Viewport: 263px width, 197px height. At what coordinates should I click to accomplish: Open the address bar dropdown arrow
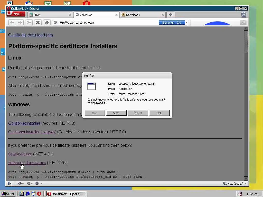tap(186, 23)
